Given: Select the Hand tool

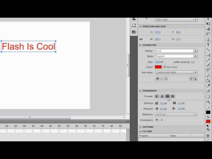Looking at the screenshot, I should 208,97.
